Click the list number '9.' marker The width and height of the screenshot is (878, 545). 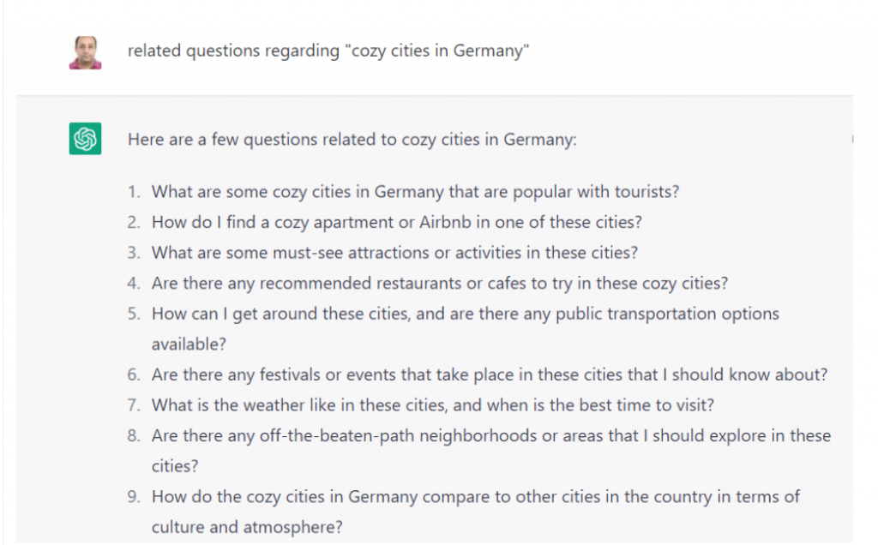click(134, 497)
